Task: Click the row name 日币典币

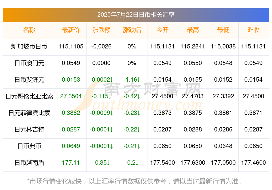Action: click(29, 146)
